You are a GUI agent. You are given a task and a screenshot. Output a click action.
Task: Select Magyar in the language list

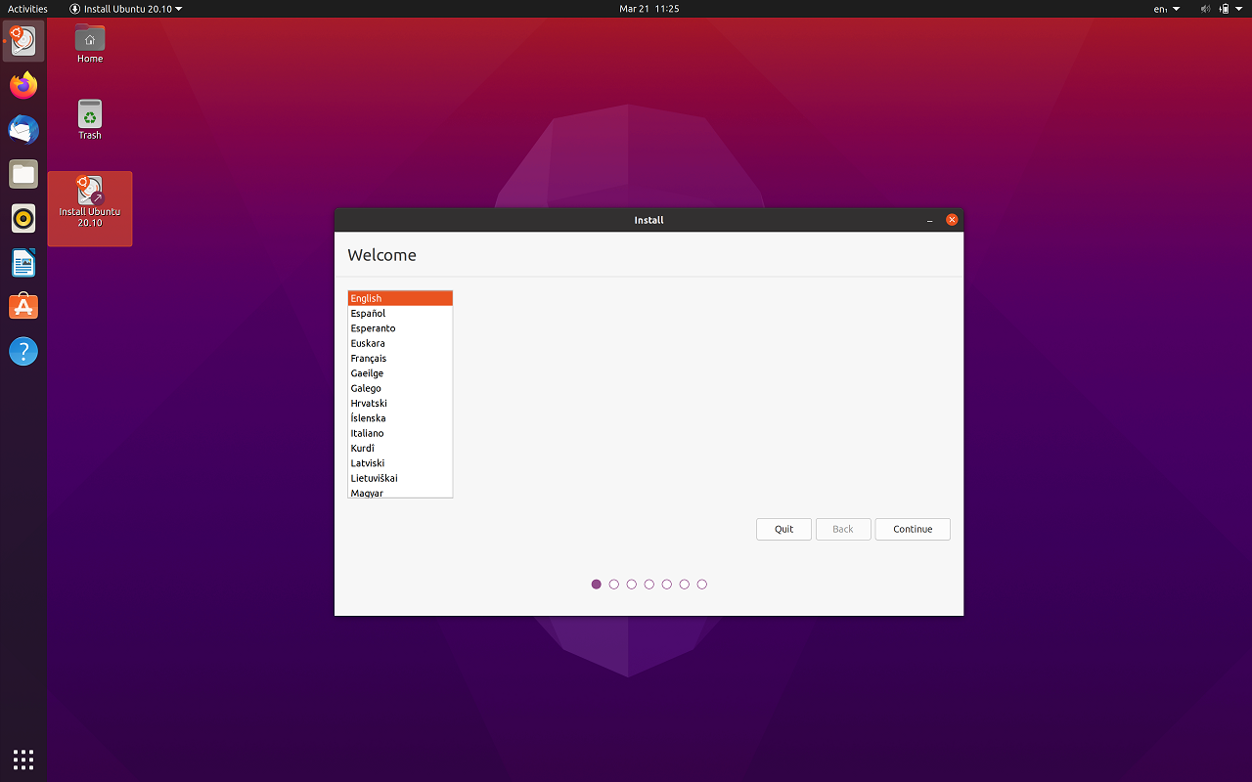(400, 492)
